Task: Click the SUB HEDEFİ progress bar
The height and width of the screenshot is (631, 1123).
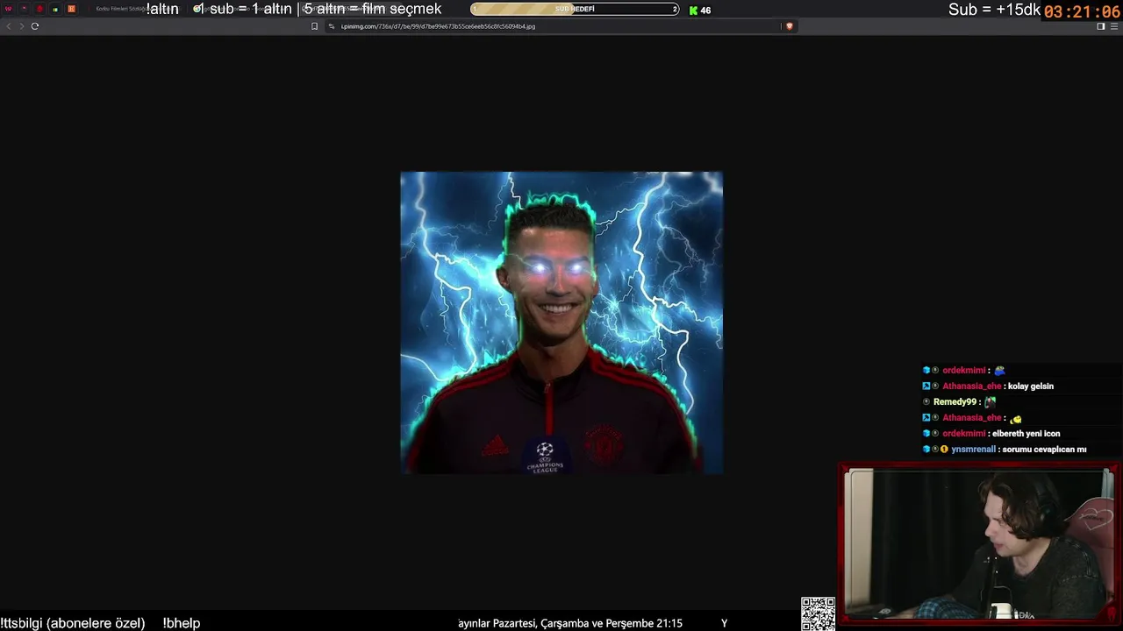Action: point(575,9)
